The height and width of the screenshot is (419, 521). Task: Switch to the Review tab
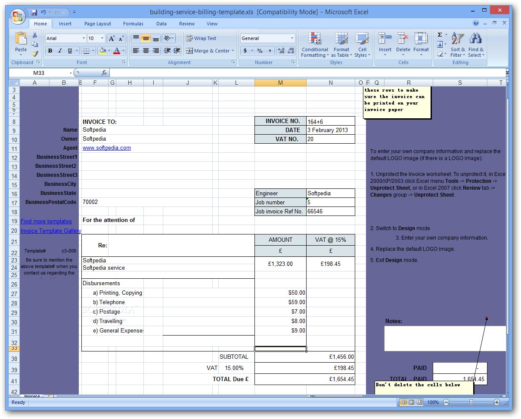point(187,24)
